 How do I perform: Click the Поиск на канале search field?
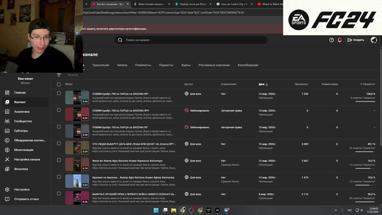191,40
